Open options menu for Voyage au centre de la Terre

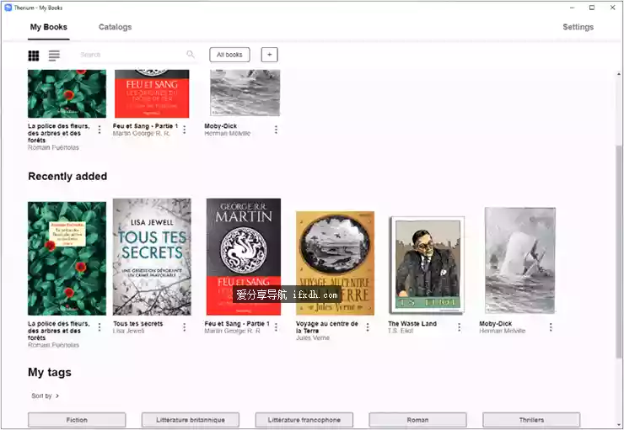[368, 327]
